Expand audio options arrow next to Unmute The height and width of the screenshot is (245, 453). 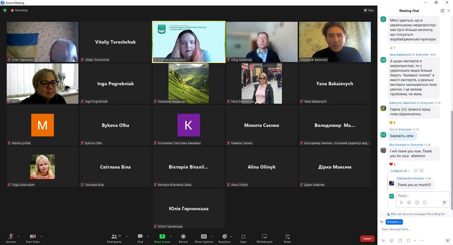(18, 236)
